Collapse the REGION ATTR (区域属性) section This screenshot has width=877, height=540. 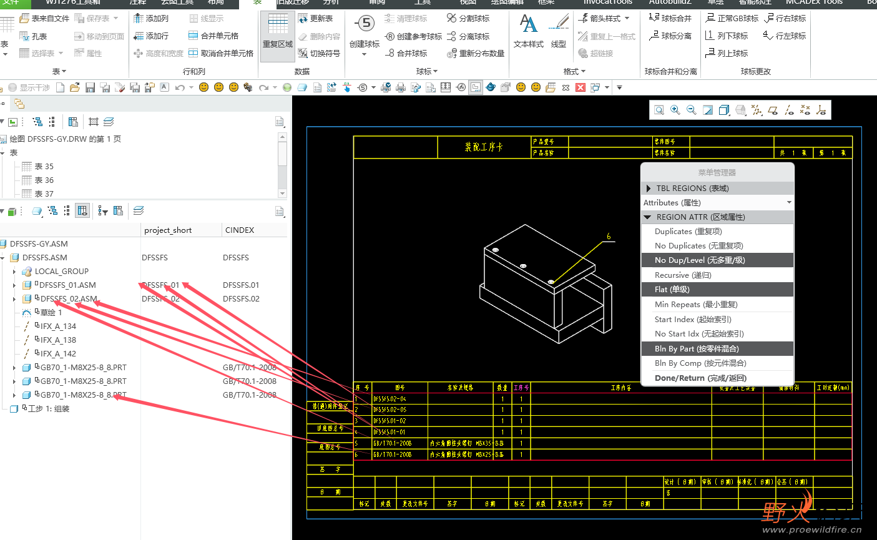(648, 217)
